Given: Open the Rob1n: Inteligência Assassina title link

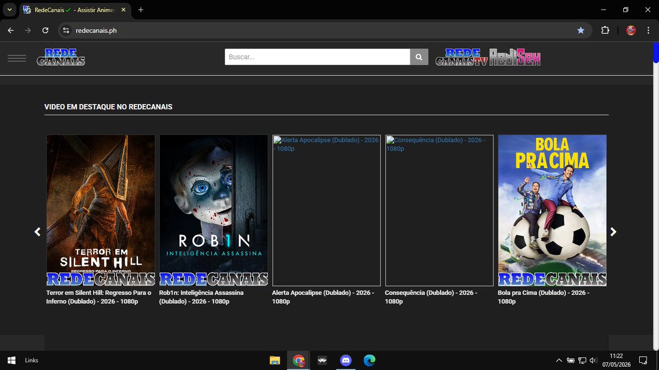Looking at the screenshot, I should coord(202,297).
